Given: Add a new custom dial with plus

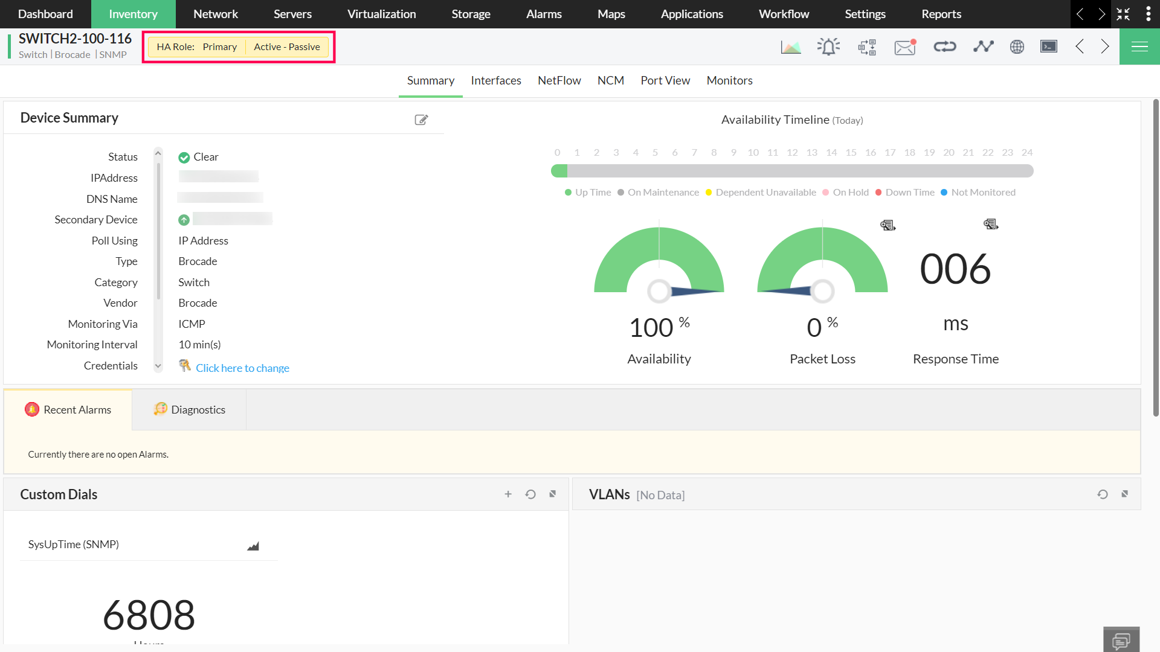Looking at the screenshot, I should click(x=508, y=494).
